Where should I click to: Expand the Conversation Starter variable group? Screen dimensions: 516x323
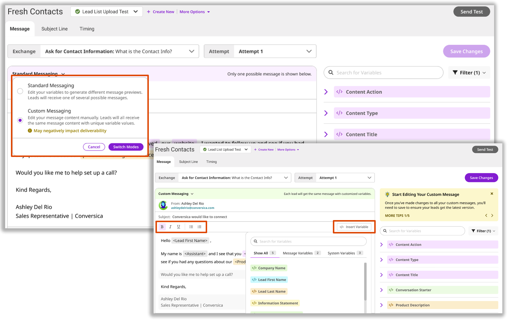click(x=381, y=290)
